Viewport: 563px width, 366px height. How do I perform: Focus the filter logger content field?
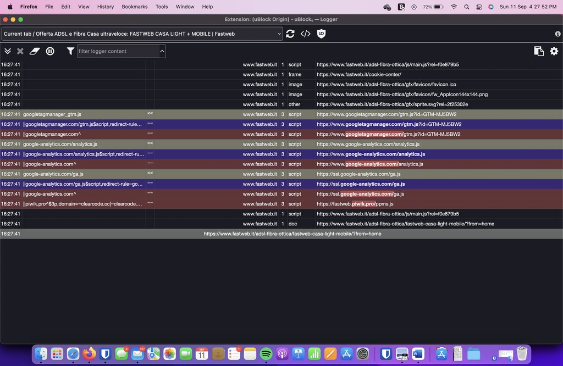[118, 51]
